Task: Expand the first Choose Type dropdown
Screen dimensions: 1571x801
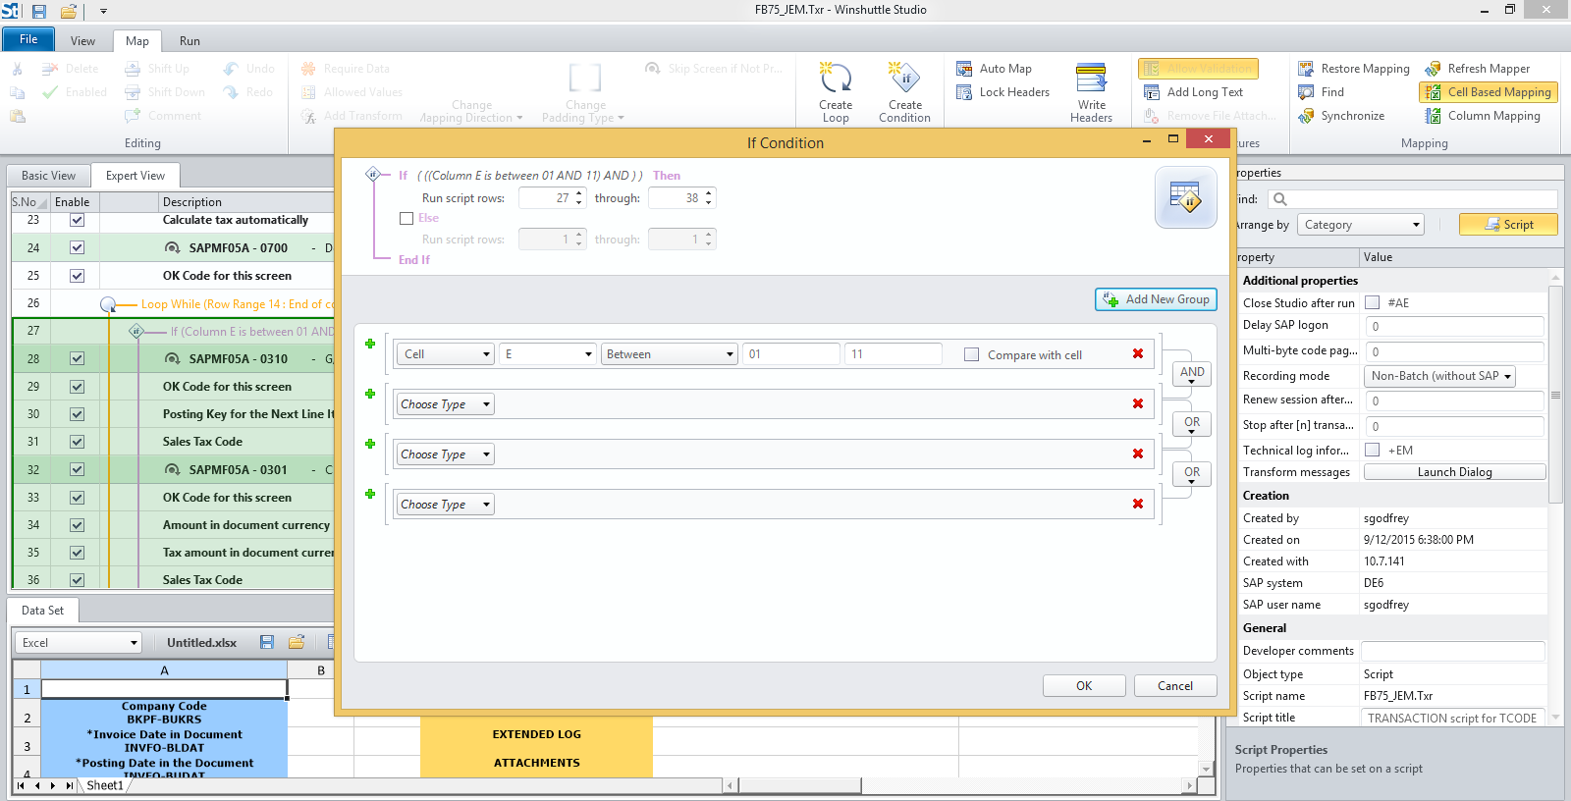Action: [x=445, y=404]
